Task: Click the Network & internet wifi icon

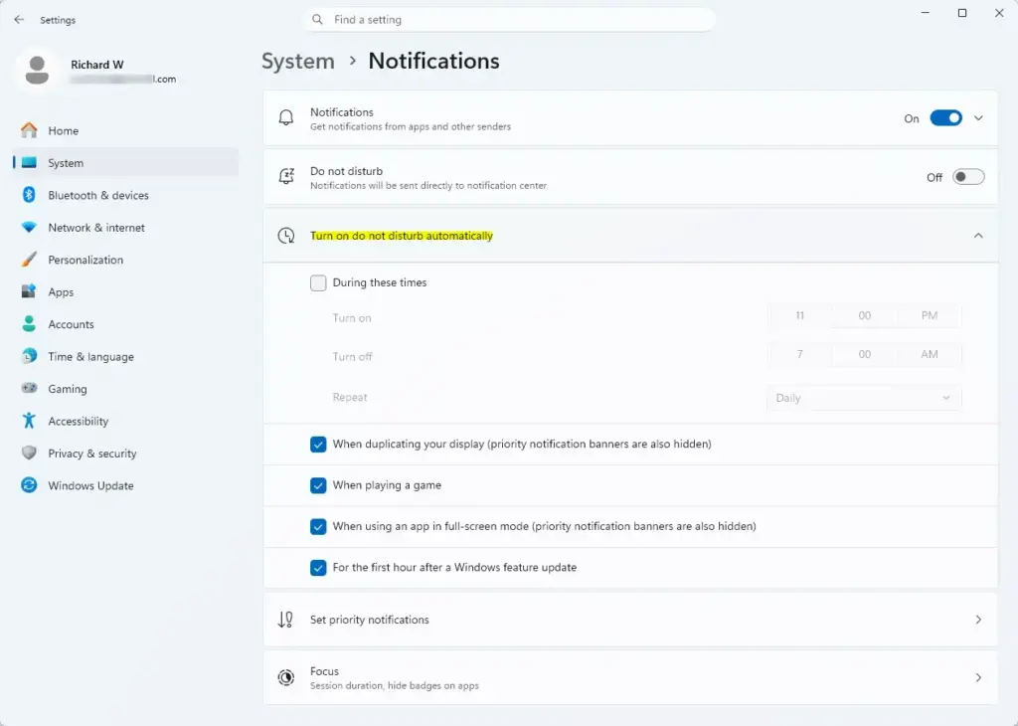Action: [x=29, y=228]
